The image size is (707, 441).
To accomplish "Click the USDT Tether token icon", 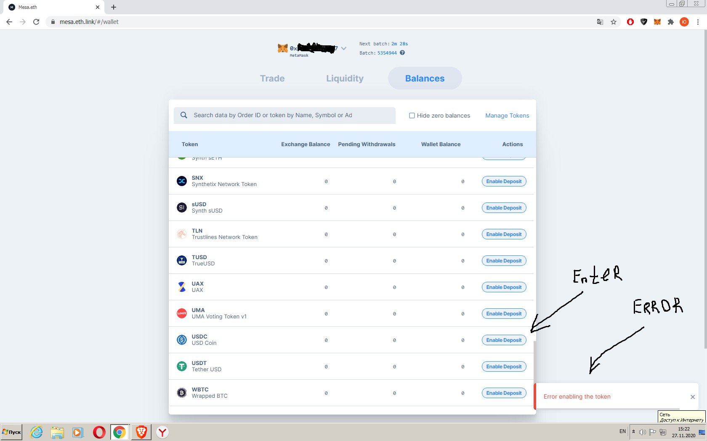I will click(x=181, y=366).
